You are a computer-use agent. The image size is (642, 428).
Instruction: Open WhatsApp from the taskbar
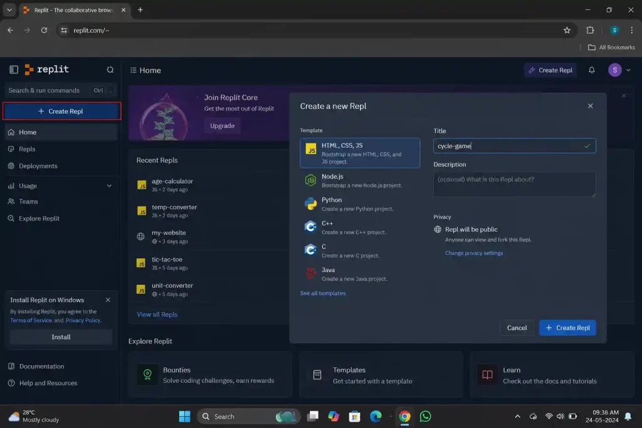point(425,417)
